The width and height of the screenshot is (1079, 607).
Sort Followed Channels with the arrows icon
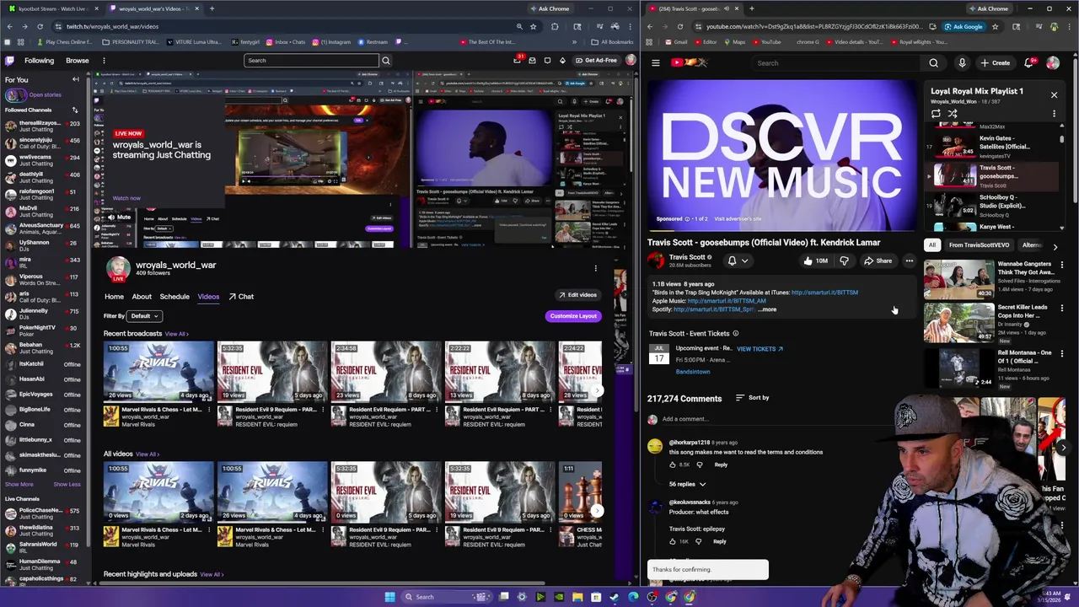click(75, 110)
